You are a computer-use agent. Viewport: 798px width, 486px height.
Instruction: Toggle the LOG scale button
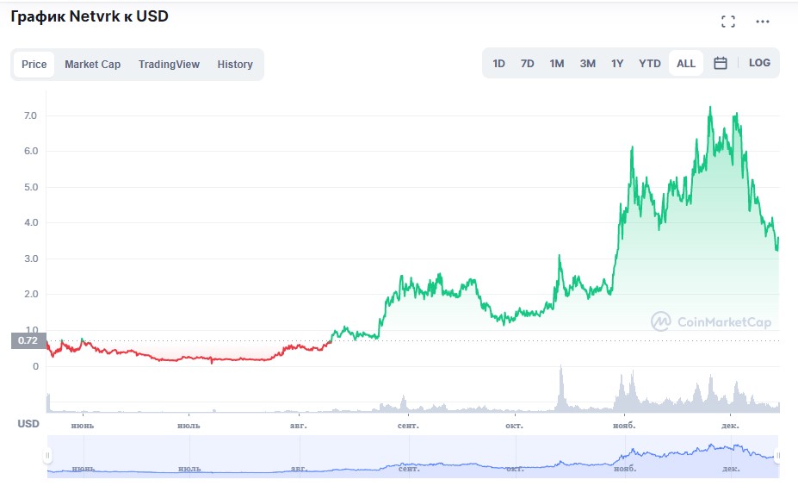759,64
